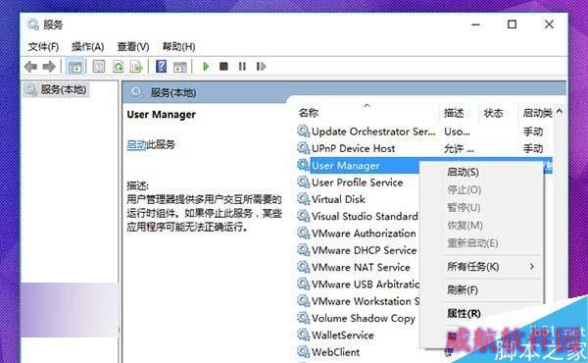The image size is (588, 363).
Task: Toggle the console tree pane icon
Action: (74, 67)
